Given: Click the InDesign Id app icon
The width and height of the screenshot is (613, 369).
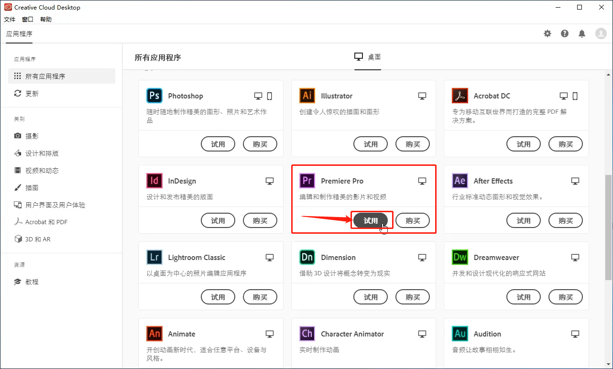Looking at the screenshot, I should [154, 181].
